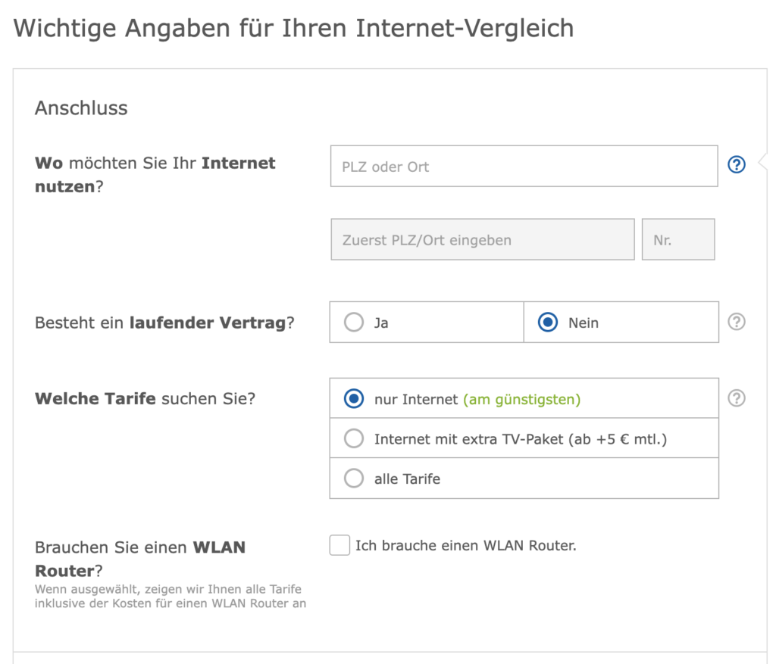The width and height of the screenshot is (776, 664).
Task: Choose 'nur Internet' tariff option
Action: (x=524, y=398)
